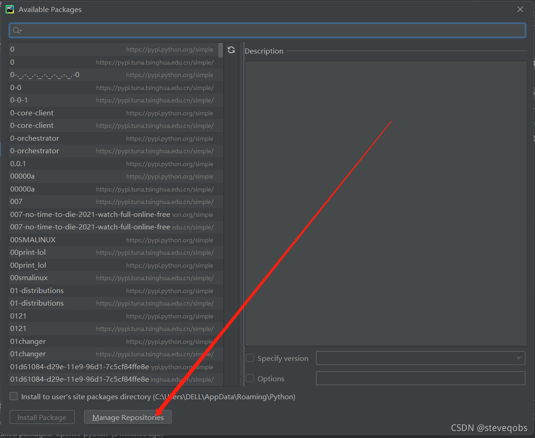The width and height of the screenshot is (535, 438).
Task: Enable the Specify version checkbox
Action: [250, 358]
